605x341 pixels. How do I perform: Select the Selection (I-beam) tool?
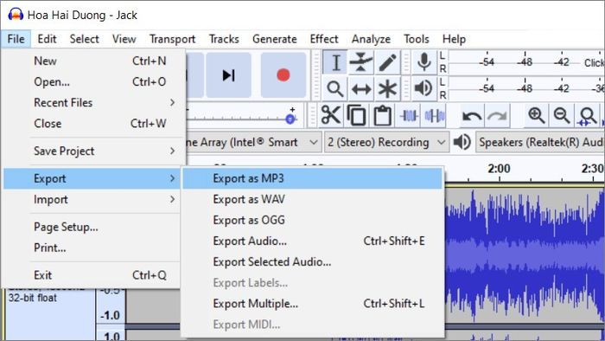(x=335, y=62)
